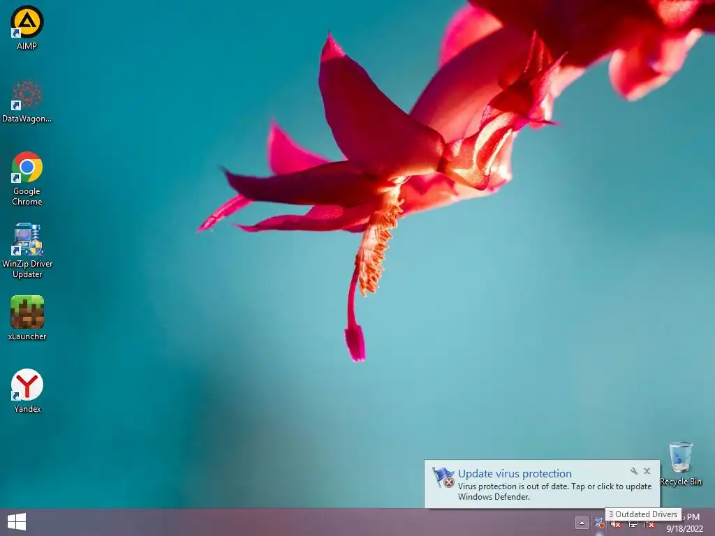Select the xLauncher desktop shortcut

27,318
